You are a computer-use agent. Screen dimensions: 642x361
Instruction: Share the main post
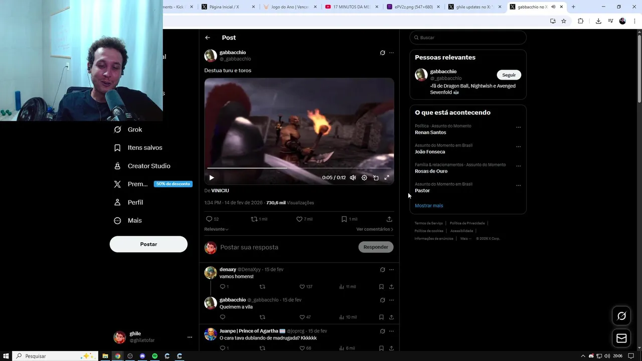click(x=389, y=219)
